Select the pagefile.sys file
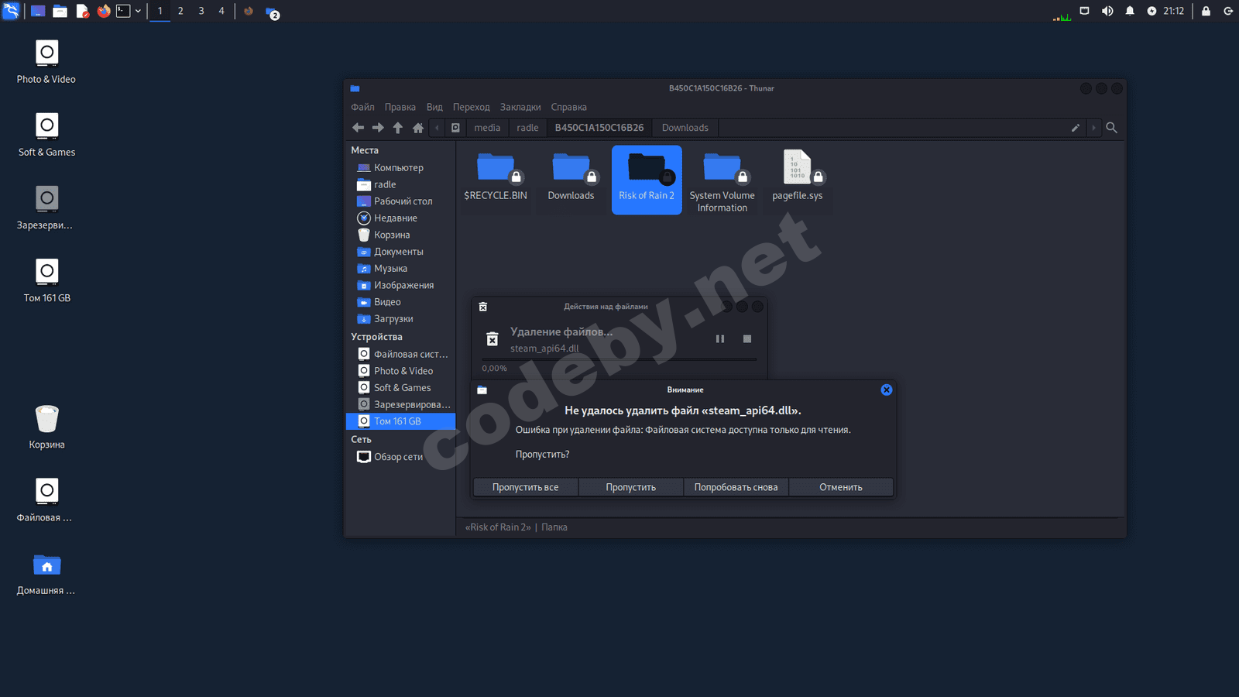This screenshot has height=697, width=1239. (798, 177)
